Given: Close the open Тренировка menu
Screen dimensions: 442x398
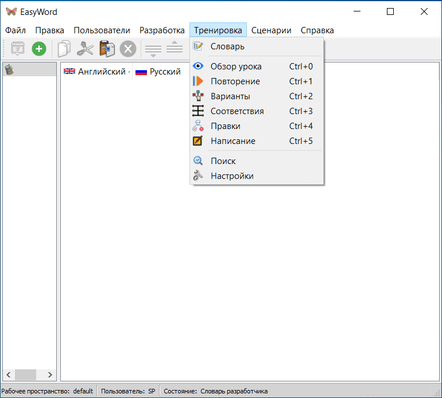Looking at the screenshot, I should [218, 30].
